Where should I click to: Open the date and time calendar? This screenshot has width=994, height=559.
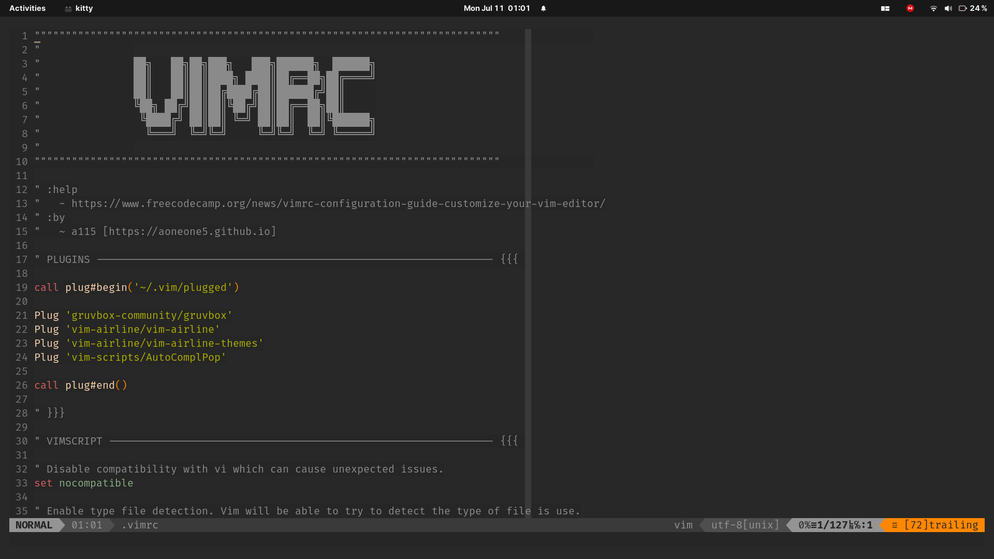point(496,8)
